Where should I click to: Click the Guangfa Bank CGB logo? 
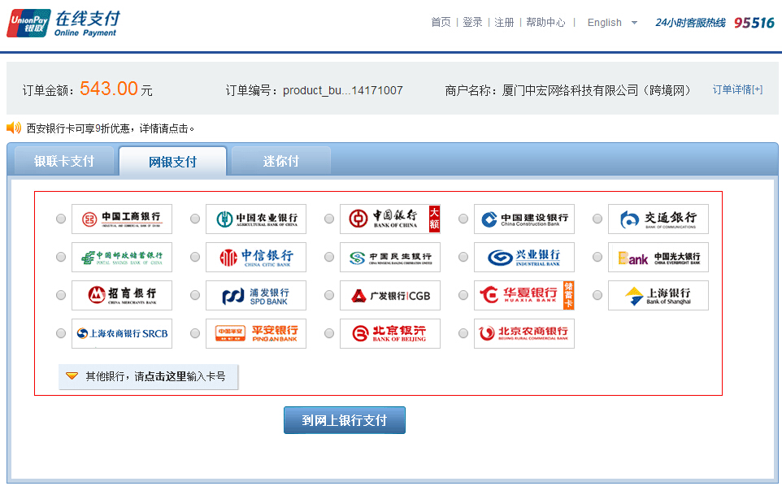(390, 296)
